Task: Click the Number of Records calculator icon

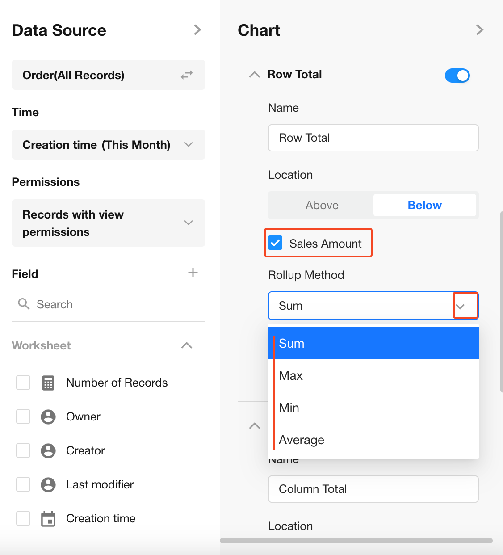Action: point(48,383)
